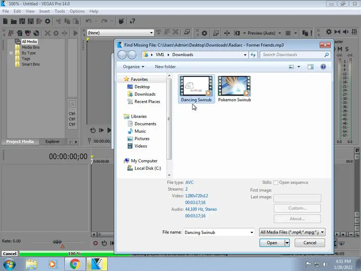Click the preview Overlays grid icon
This screenshot has height=271, width=361.
[288, 33]
